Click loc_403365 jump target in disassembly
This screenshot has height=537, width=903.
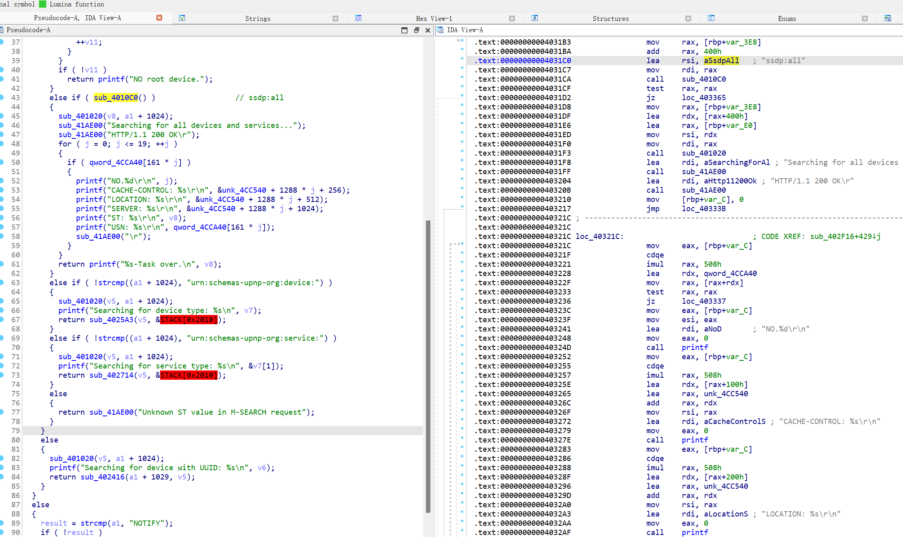coord(704,97)
